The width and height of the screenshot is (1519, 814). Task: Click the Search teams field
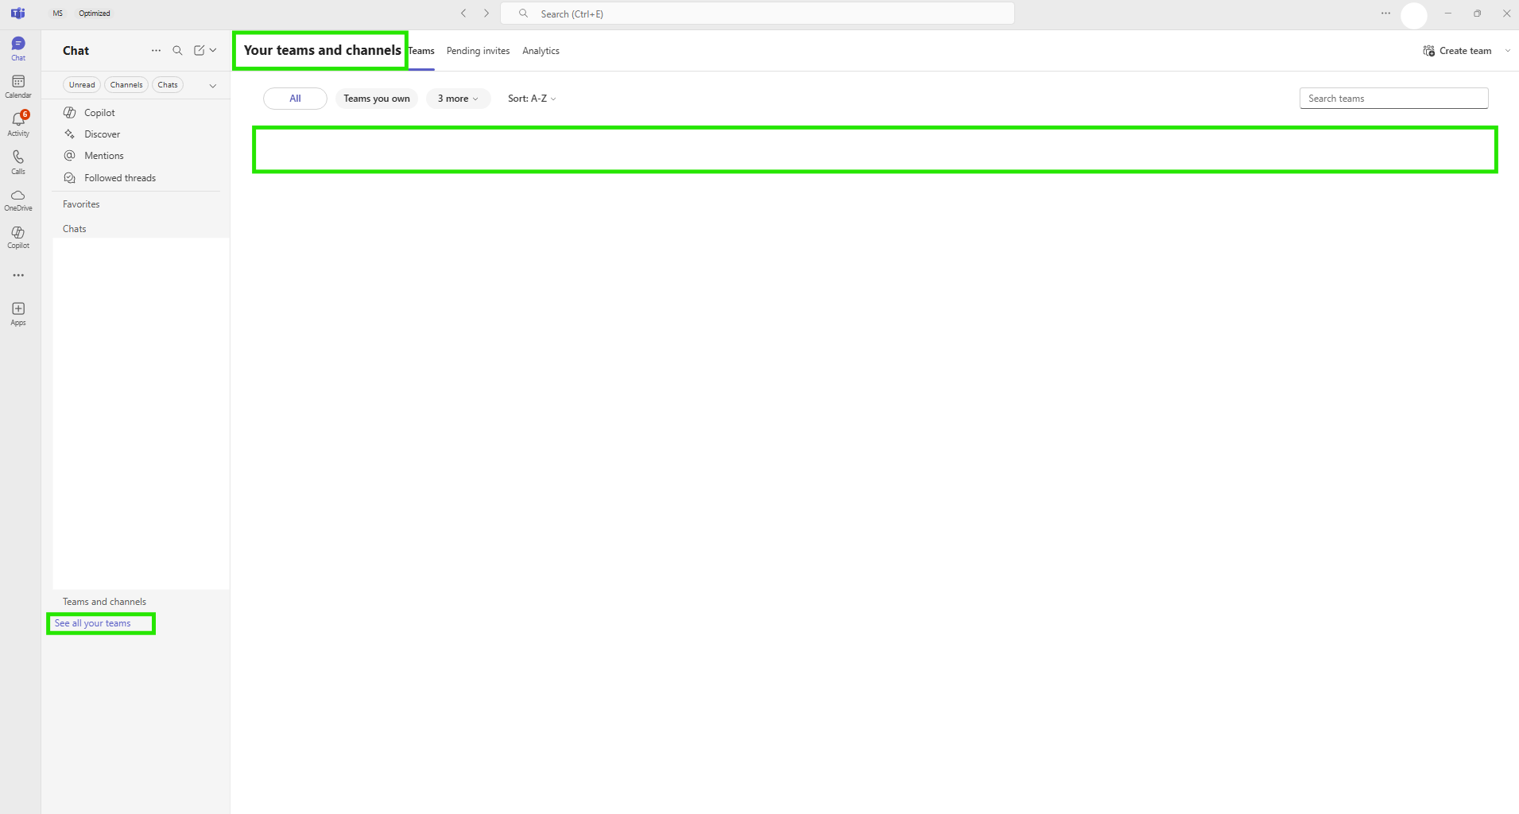pos(1393,99)
